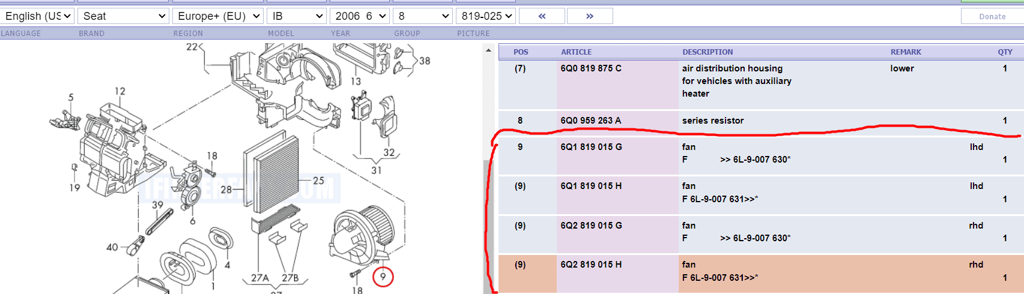Expand the Group dropdown set to 8
The height and width of the screenshot is (294, 1024).
tap(423, 16)
